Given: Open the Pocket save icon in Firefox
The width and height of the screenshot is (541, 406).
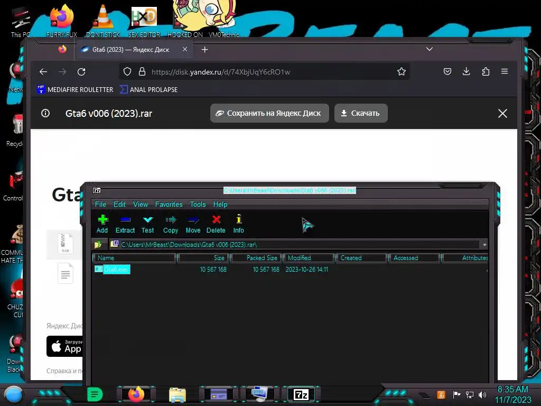Looking at the screenshot, I should [x=447, y=71].
